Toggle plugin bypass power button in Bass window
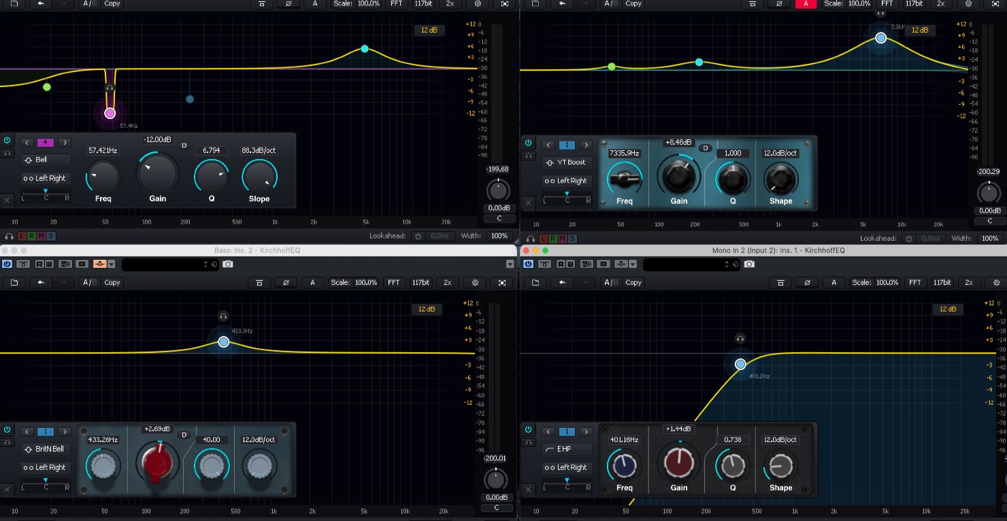This screenshot has width=1007, height=521. pos(7,264)
